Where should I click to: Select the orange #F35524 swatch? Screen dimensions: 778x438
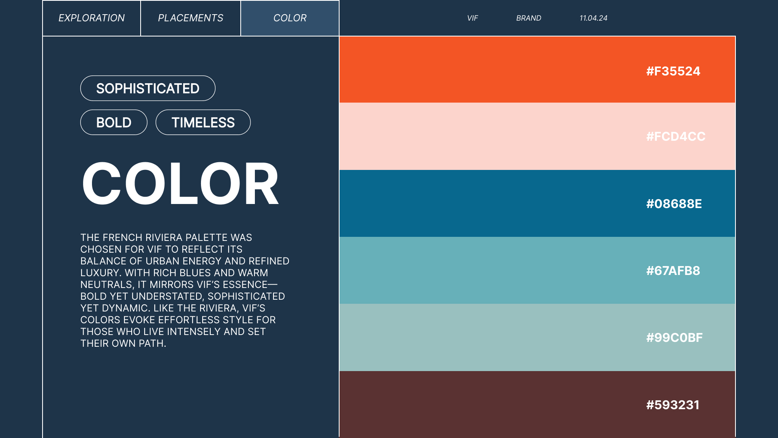tap(486, 70)
